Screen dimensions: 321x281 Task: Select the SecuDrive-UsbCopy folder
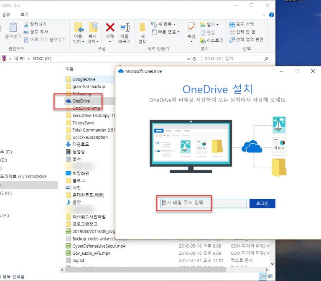[90, 116]
